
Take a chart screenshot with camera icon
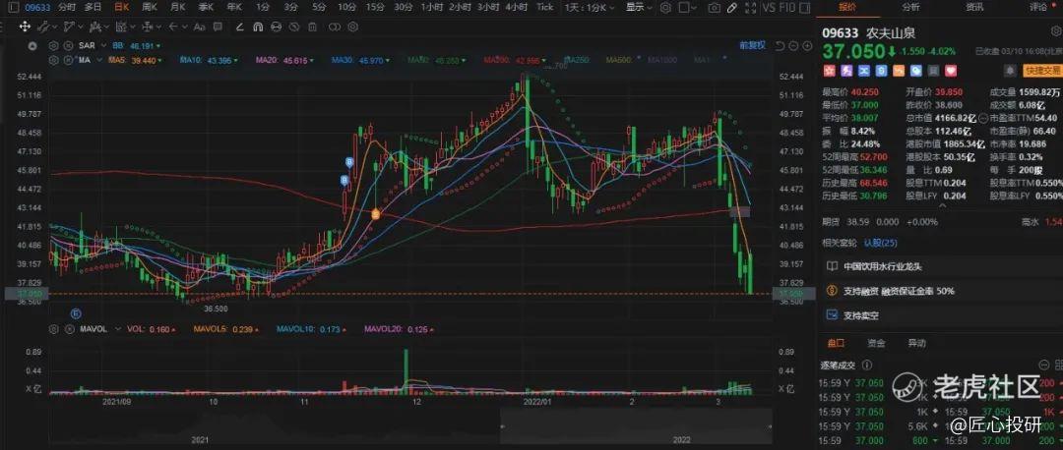coord(714,8)
